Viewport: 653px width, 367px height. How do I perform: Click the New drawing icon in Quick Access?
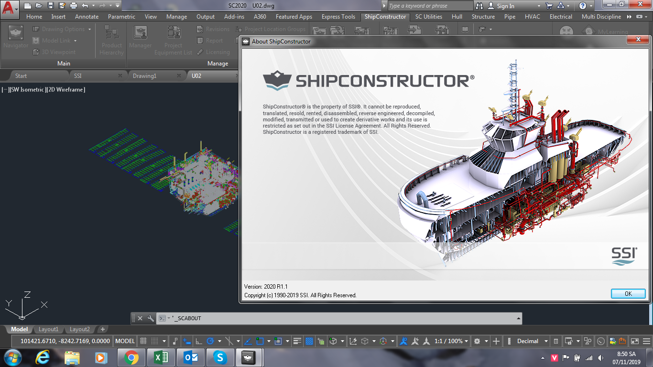28,6
